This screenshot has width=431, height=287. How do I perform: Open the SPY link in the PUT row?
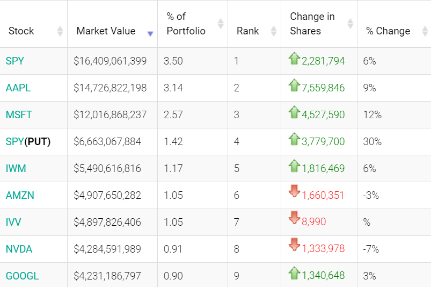[x=15, y=141]
